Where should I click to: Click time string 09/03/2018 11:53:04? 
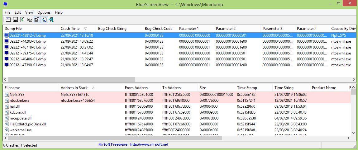tap(290, 106)
